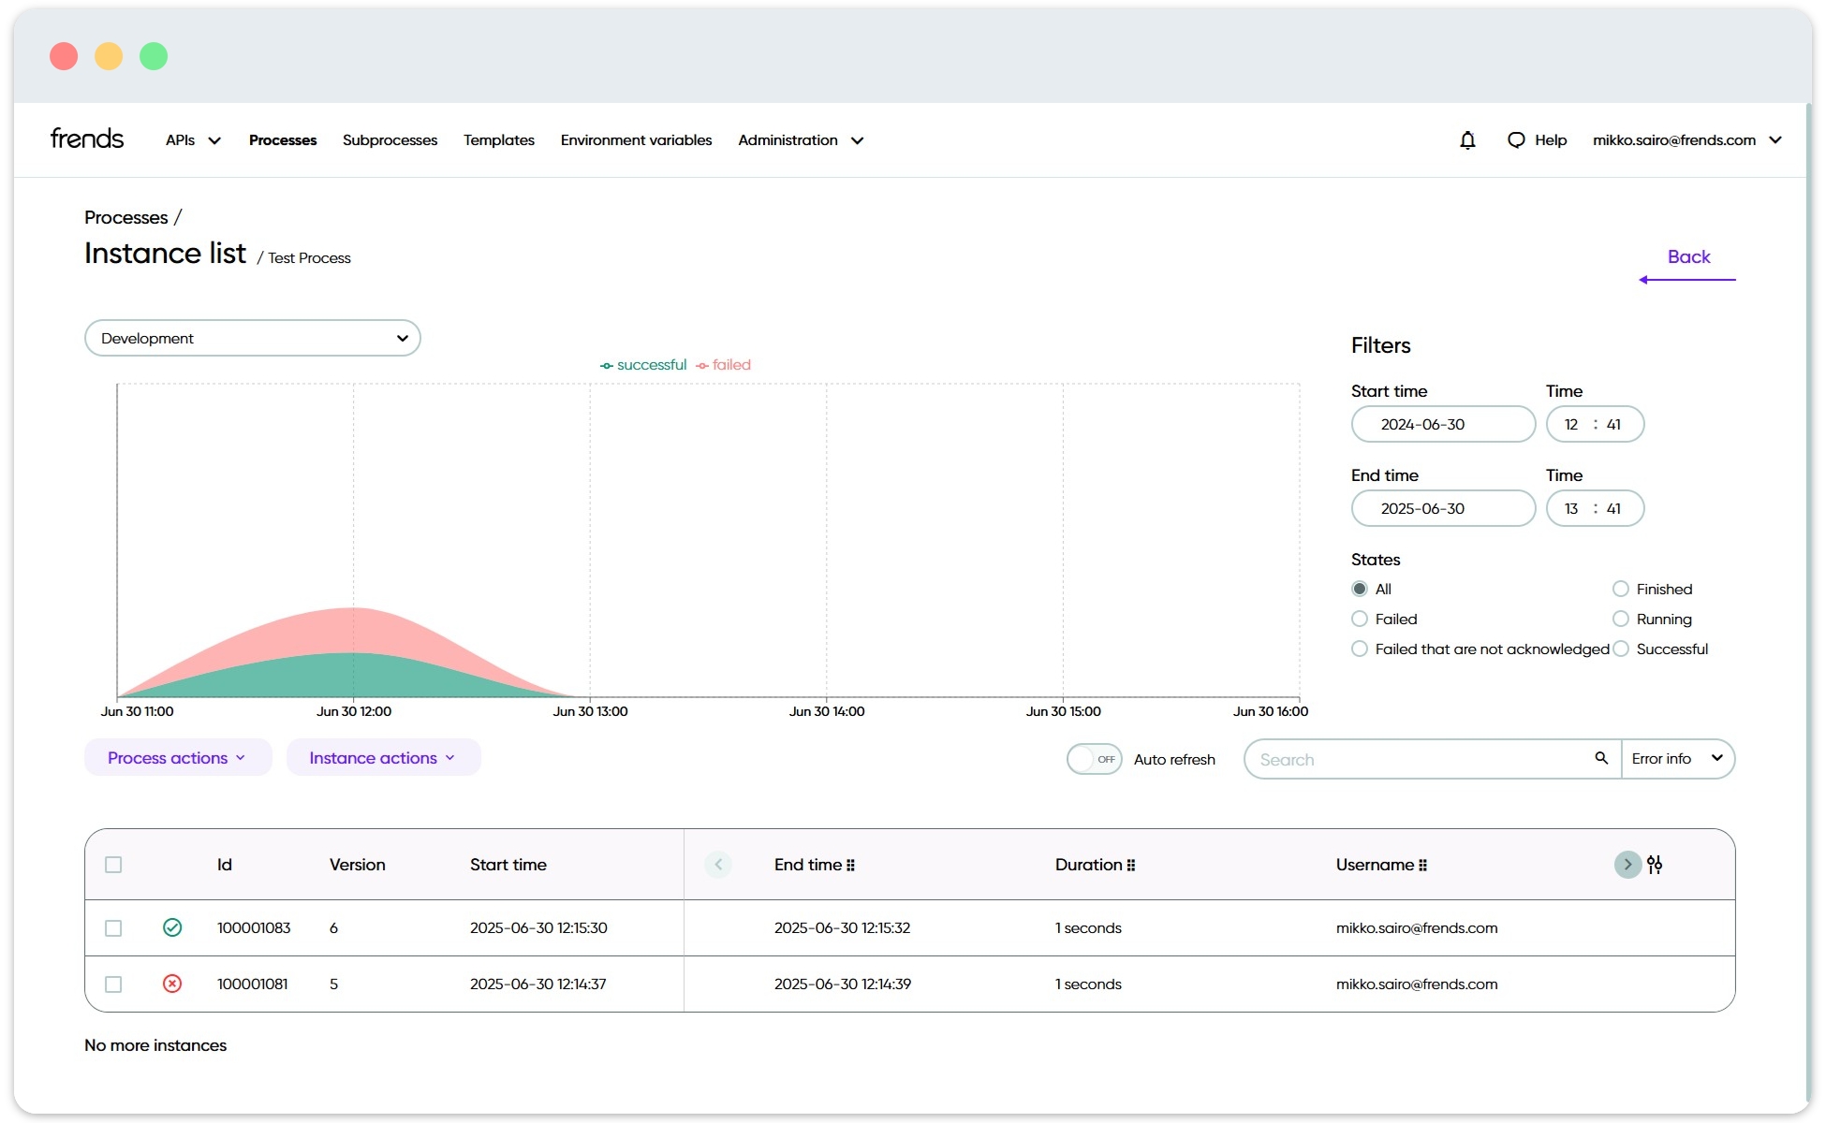Click the Start time date field
The image size is (1826, 1123).
tap(1442, 424)
